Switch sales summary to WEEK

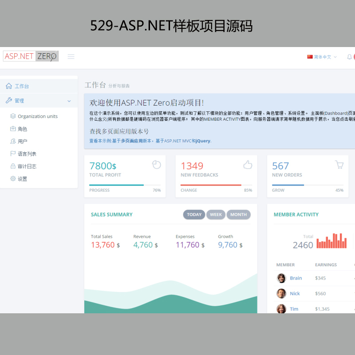click(216, 214)
